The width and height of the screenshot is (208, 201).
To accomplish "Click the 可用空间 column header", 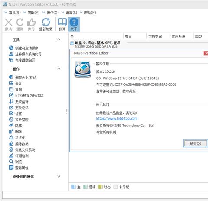I will [x=158, y=36].
